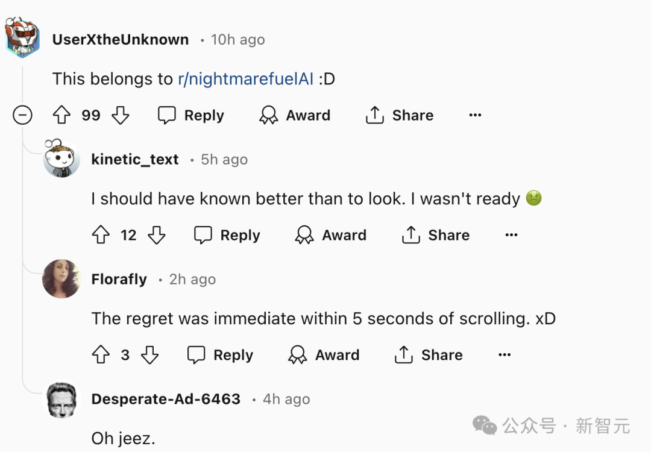Open kinetic_text's username profile
Image resolution: width=651 pixels, height=452 pixels.
point(135,159)
